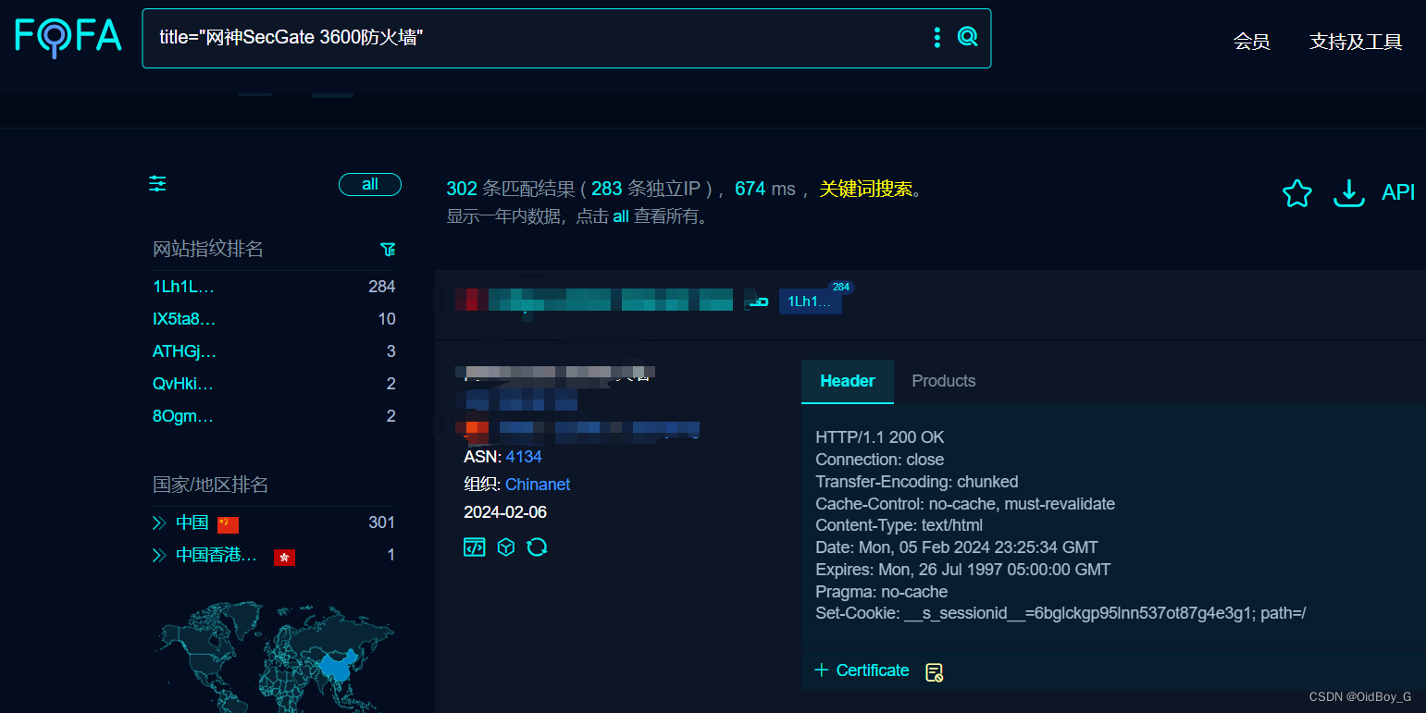Click the Hong Kong flag icon
The height and width of the screenshot is (713, 1426).
pyautogui.click(x=284, y=557)
